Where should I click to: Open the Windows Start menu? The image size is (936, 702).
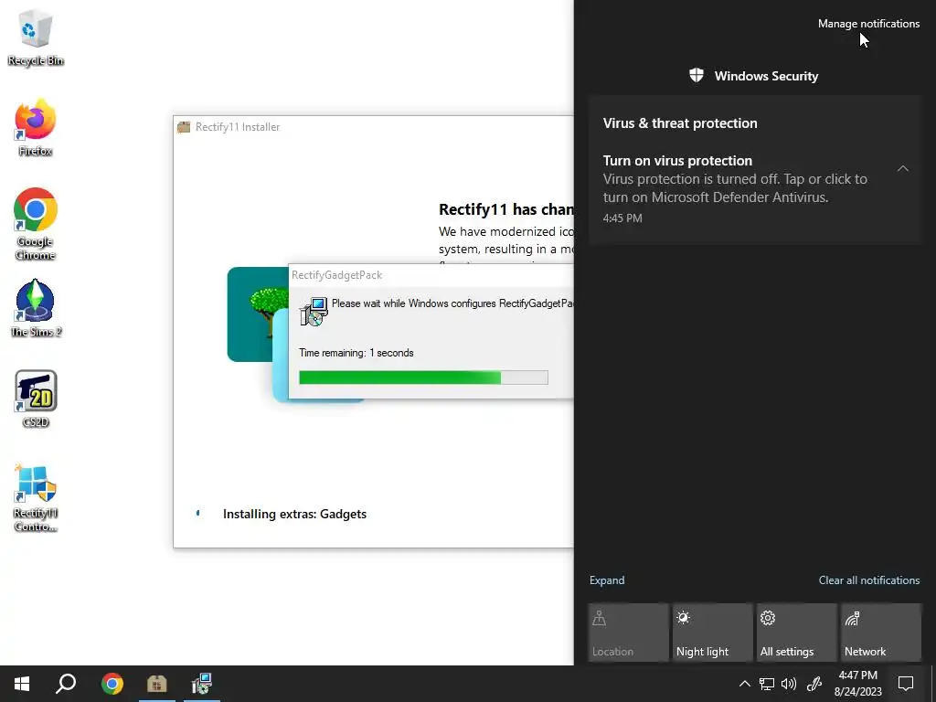point(22,684)
